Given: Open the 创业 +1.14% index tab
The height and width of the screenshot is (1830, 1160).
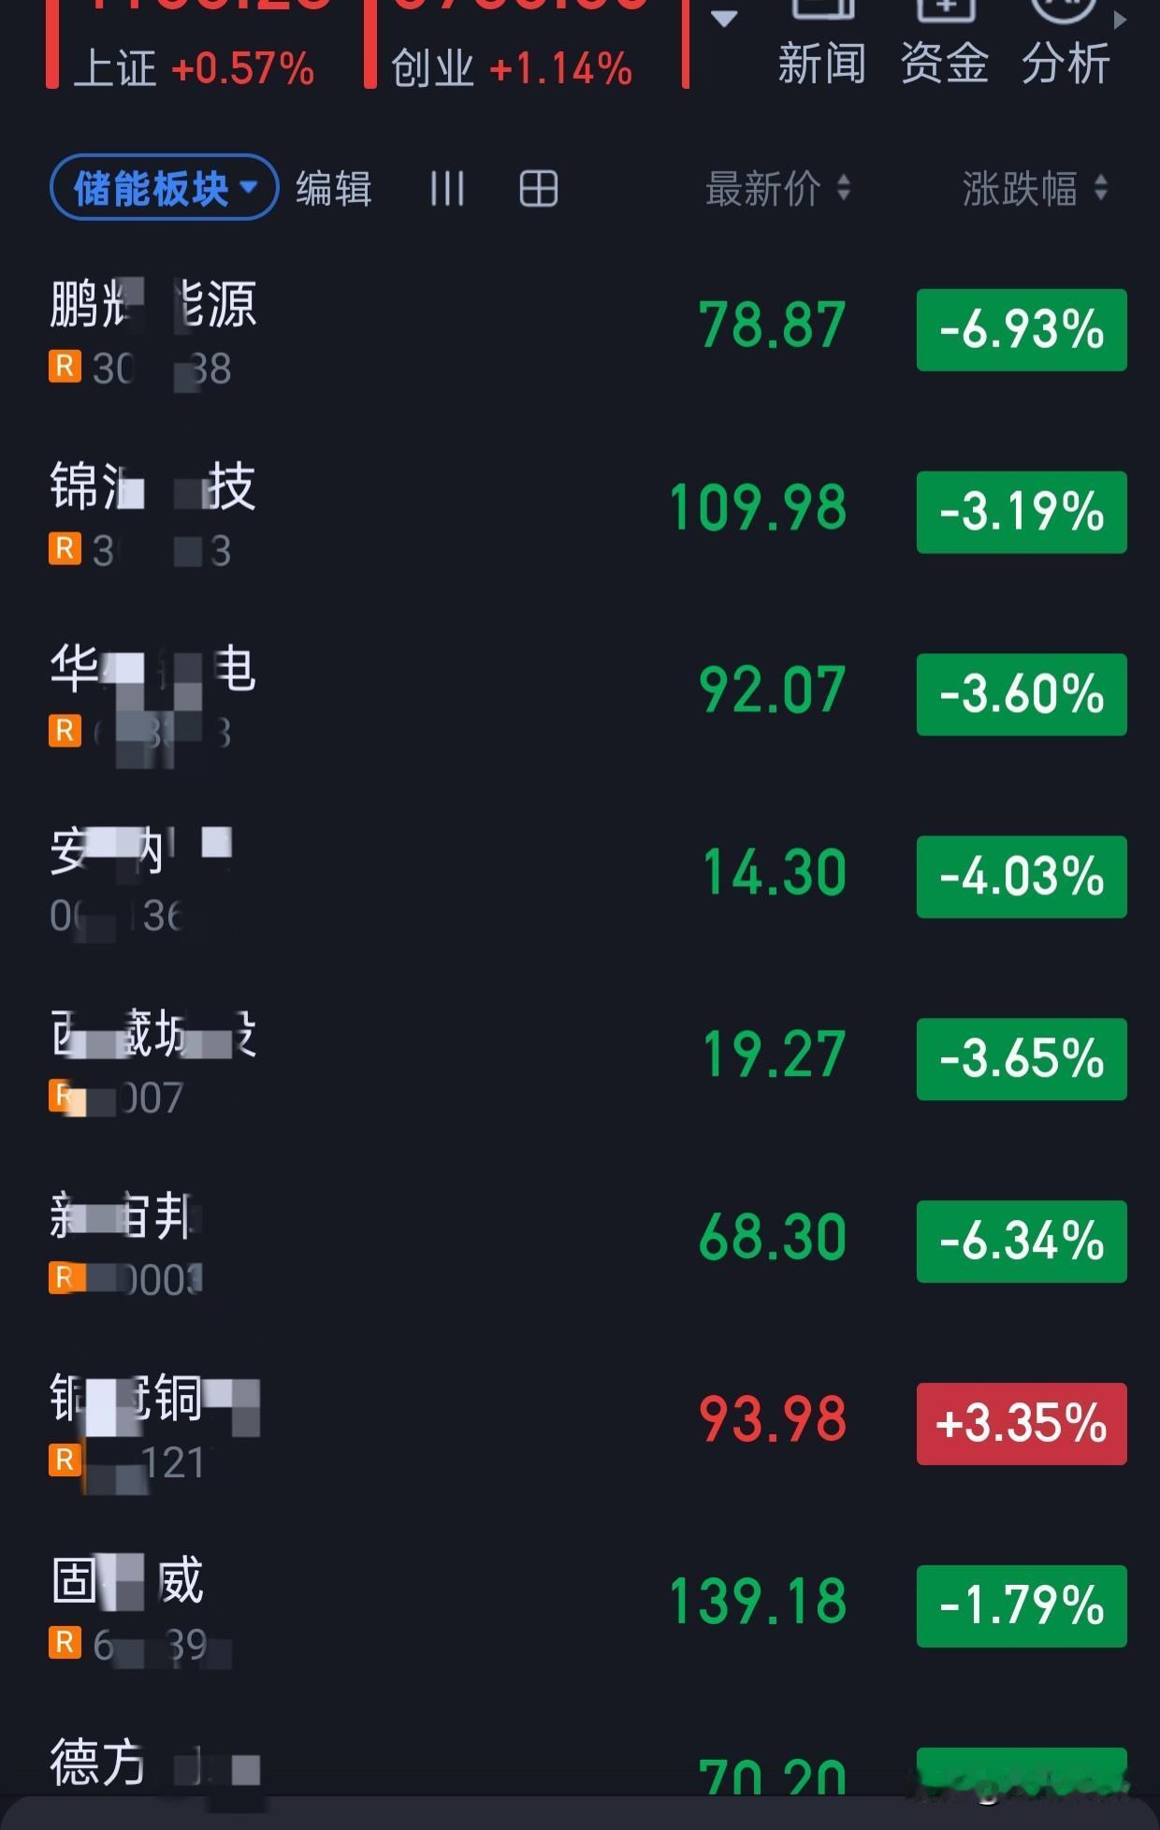Looking at the screenshot, I should point(512,44).
